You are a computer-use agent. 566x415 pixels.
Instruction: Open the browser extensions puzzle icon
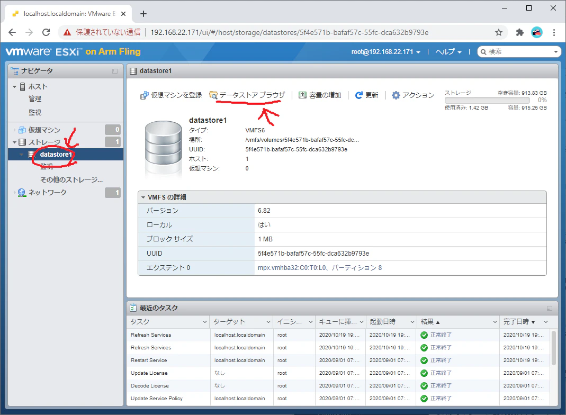click(x=519, y=32)
